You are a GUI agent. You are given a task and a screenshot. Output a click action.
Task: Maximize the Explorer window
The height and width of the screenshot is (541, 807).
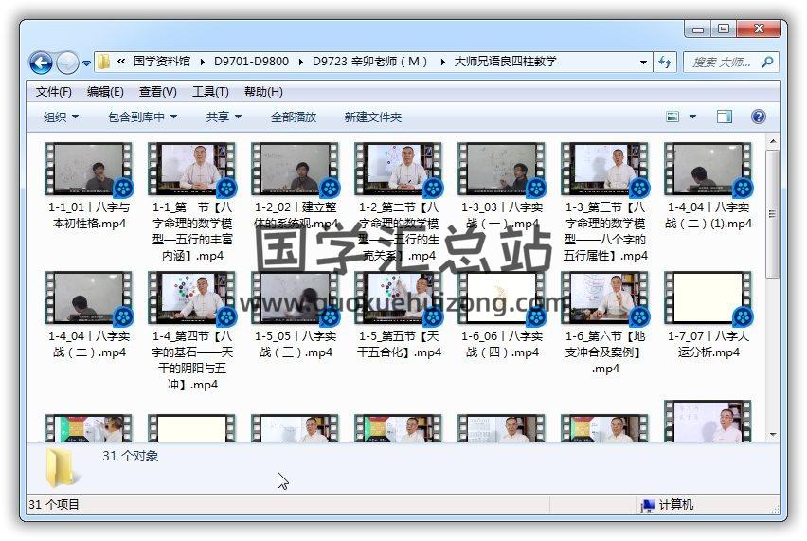(723, 28)
